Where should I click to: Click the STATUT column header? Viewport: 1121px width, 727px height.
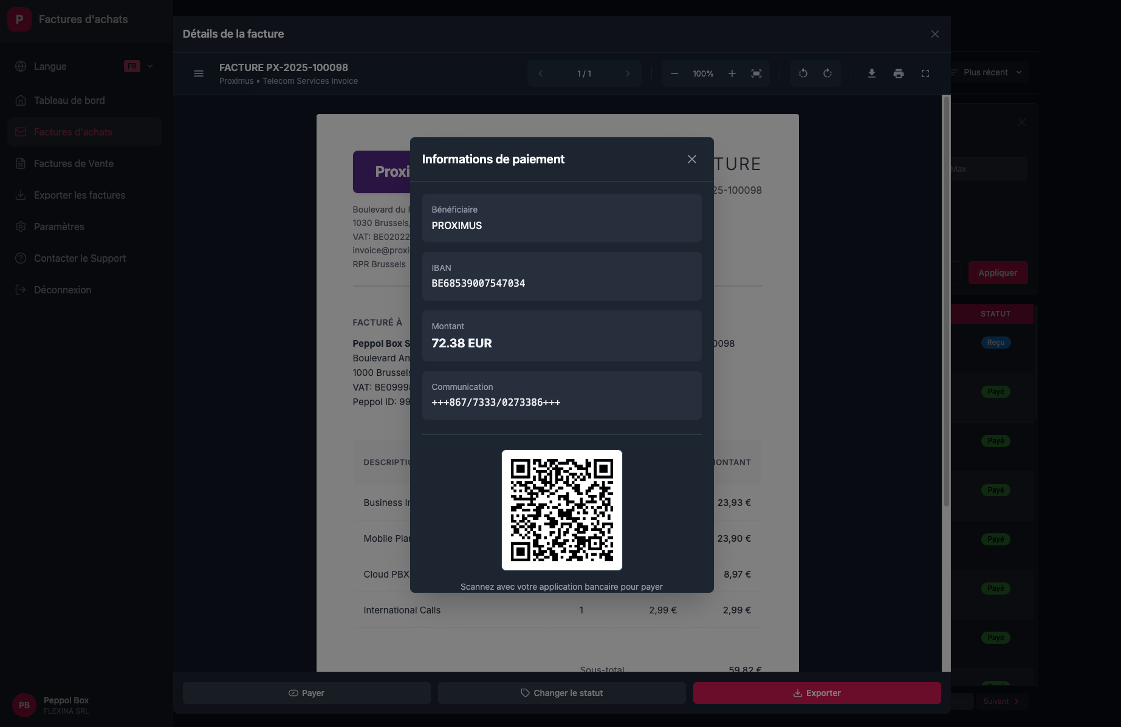coord(995,314)
